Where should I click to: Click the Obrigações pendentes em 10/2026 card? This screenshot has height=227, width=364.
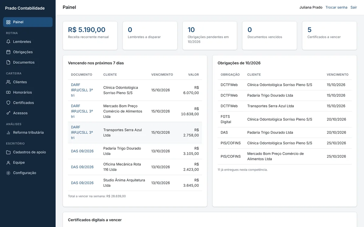point(210,36)
